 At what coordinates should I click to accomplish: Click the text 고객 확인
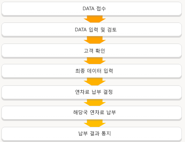(94, 51)
